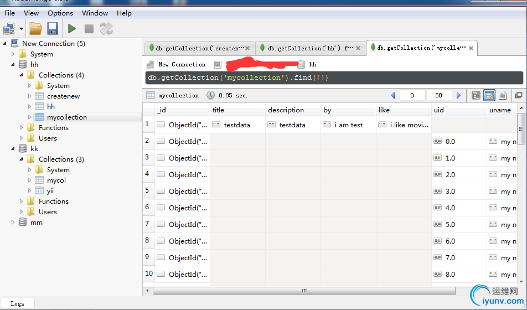The width and height of the screenshot is (527, 310).
Task: Select row 1 ObjectId cell
Action: click(182, 125)
